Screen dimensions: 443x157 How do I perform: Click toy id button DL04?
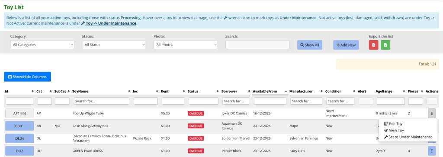tap(19, 138)
